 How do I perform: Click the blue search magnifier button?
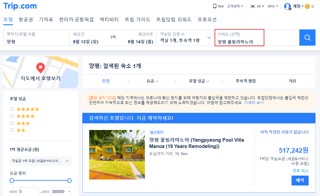(307, 38)
